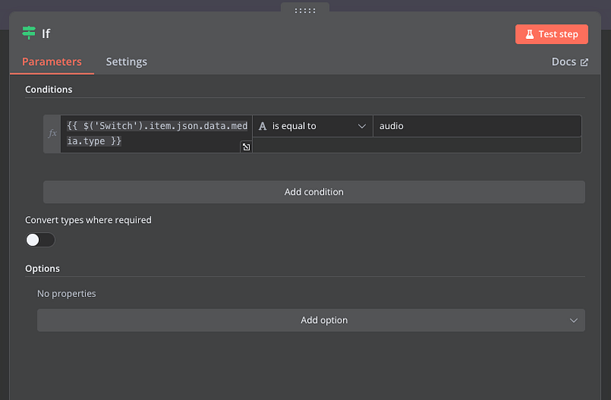This screenshot has height=400, width=611.
Task: Click the flask icon on Test step
Action: 529,34
